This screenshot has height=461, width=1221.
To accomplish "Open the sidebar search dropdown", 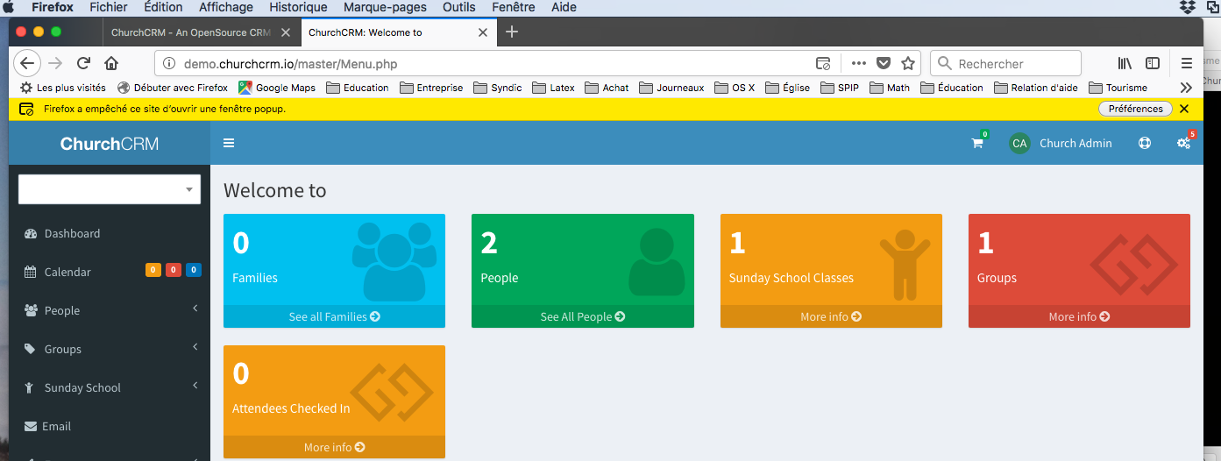I will click(110, 189).
